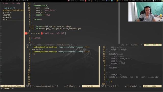Click the '86% 25: 32' position indicator
Image resolution: width=163 pixels, height=92 pixels.
click(x=153, y=45)
